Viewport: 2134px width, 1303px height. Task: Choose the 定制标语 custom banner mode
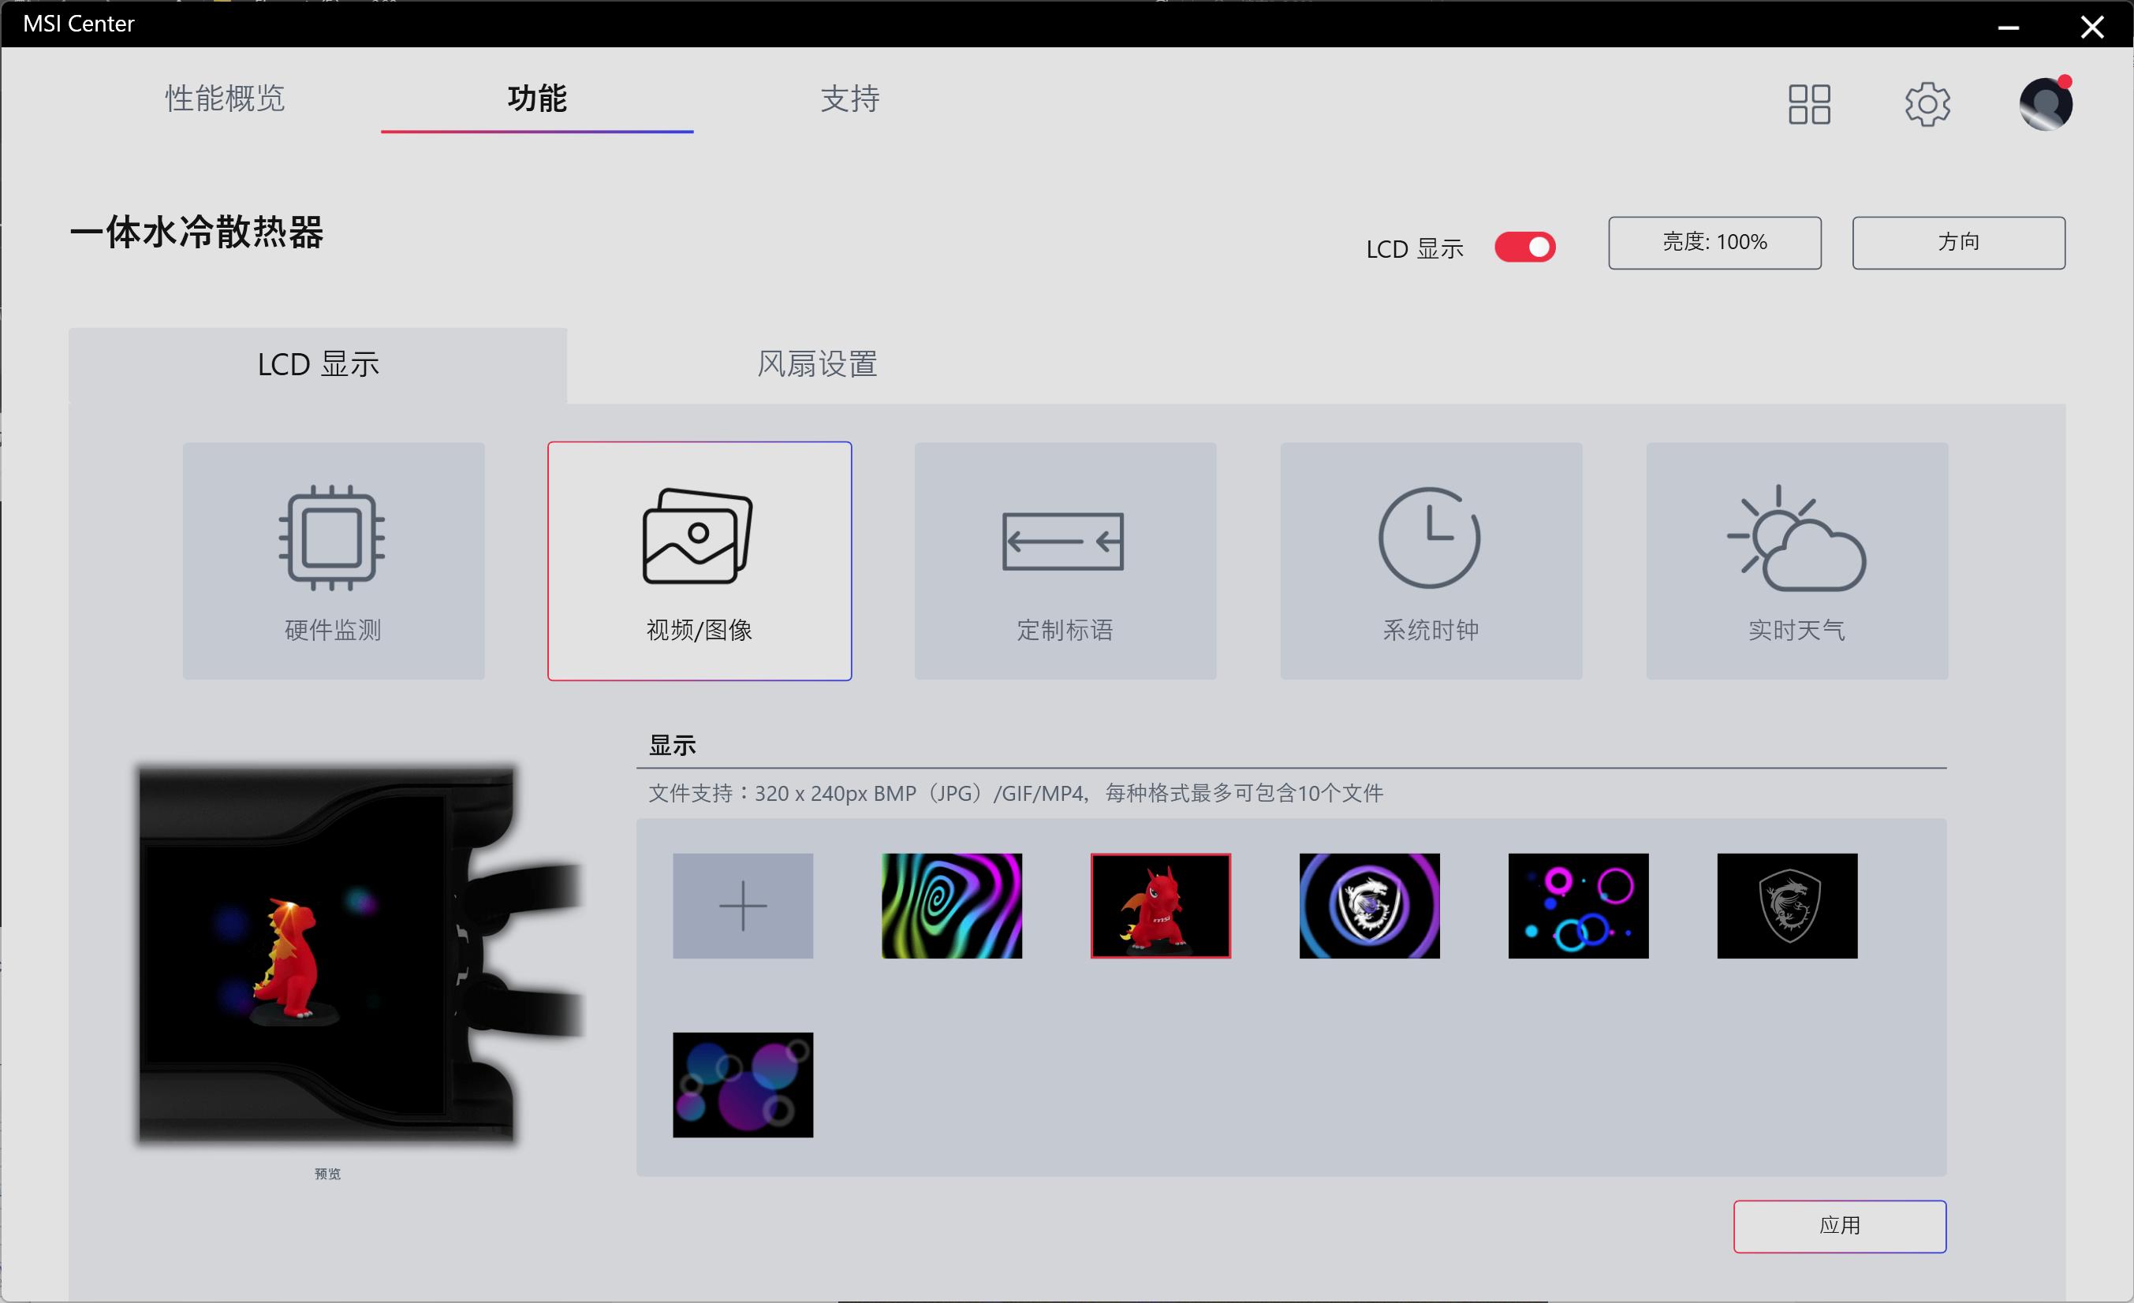(1065, 560)
